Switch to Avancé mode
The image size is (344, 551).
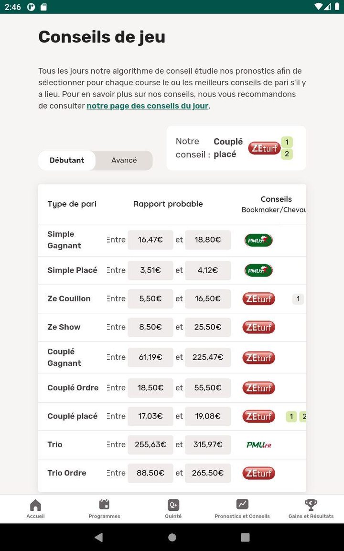coord(124,161)
